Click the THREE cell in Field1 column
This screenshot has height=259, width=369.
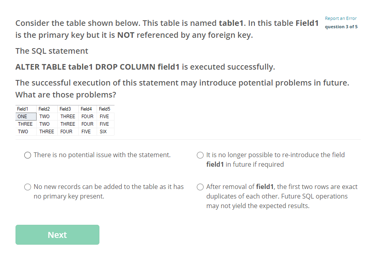[26, 124]
